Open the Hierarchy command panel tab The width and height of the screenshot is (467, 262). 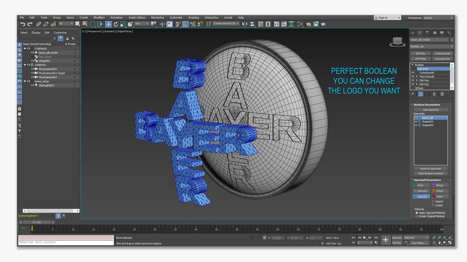click(427, 32)
